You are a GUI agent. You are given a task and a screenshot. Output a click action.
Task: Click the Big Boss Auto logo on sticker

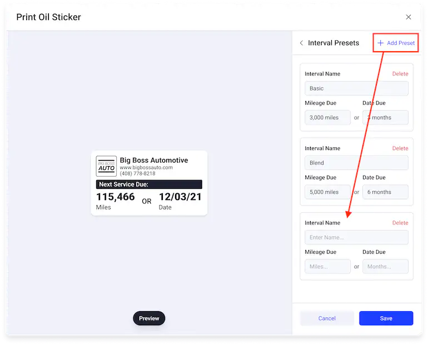[x=107, y=166]
